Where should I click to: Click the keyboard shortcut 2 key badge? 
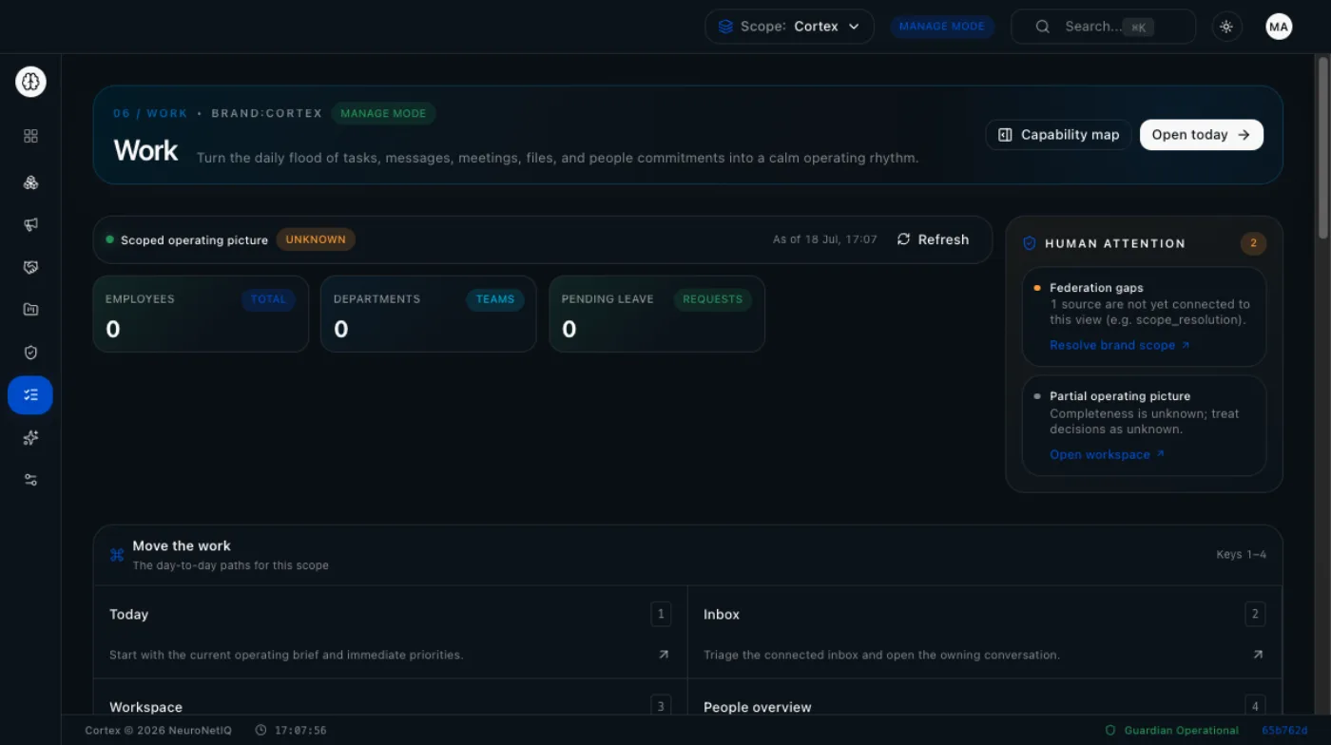point(1255,614)
